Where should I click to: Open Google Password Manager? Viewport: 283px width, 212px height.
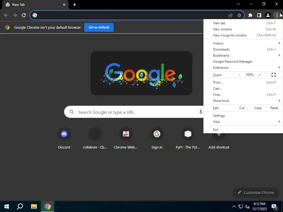[x=243, y=62]
